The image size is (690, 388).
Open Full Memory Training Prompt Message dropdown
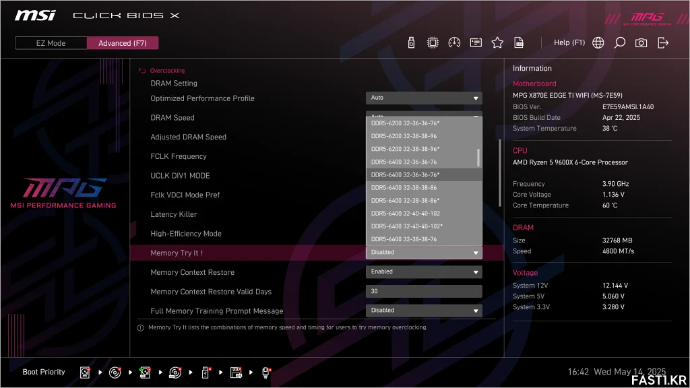click(424, 311)
